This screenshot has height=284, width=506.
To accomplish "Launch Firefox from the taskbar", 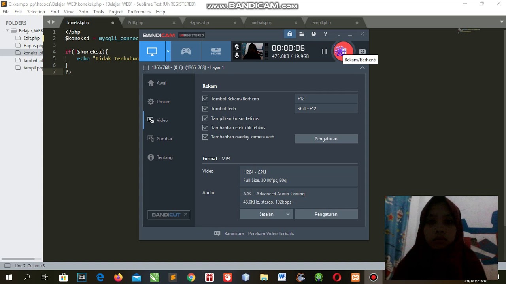I will click(118, 278).
